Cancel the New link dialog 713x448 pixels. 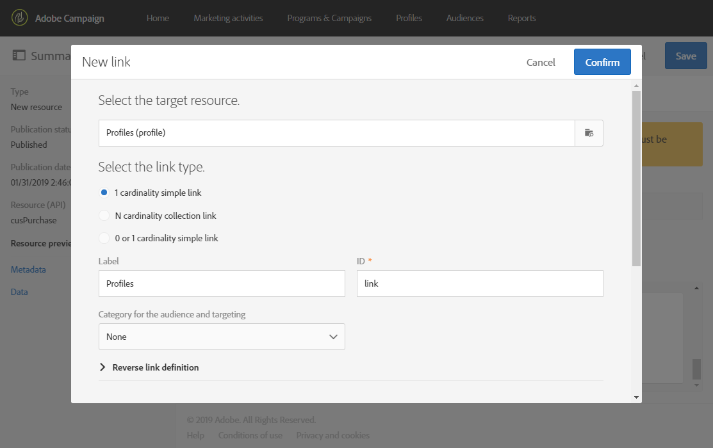541,62
